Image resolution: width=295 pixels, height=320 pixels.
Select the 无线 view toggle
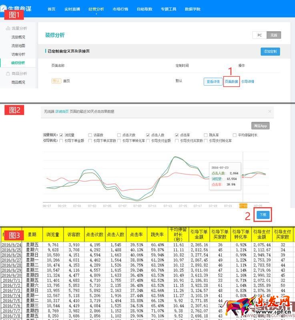click(x=274, y=35)
